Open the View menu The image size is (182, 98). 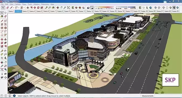pyautogui.click(x=11, y=4)
